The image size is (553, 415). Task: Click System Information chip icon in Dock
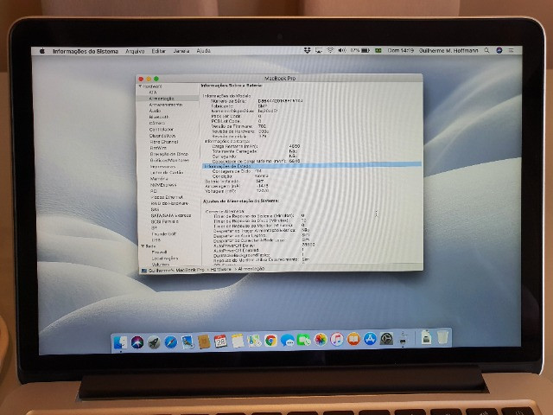[x=404, y=338]
